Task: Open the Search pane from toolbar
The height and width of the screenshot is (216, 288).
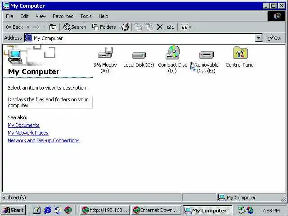Action: coord(75,27)
